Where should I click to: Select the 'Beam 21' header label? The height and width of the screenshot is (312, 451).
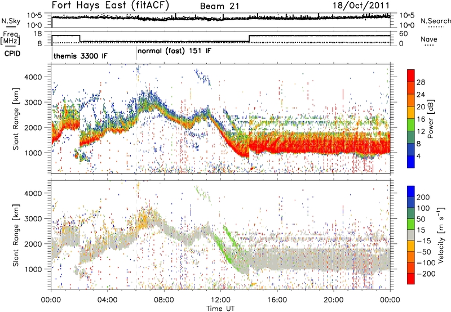(x=219, y=6)
